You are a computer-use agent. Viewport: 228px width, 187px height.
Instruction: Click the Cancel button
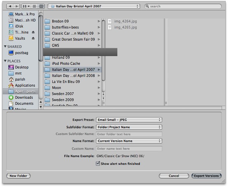point(174,176)
